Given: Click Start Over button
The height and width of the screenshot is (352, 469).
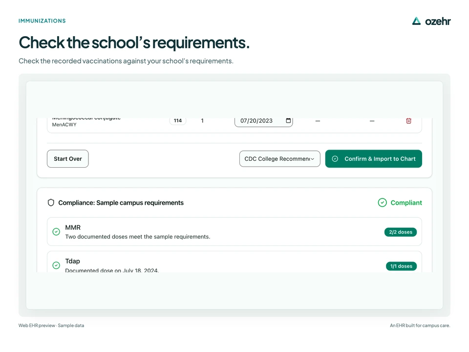Looking at the screenshot, I should (x=67, y=158).
